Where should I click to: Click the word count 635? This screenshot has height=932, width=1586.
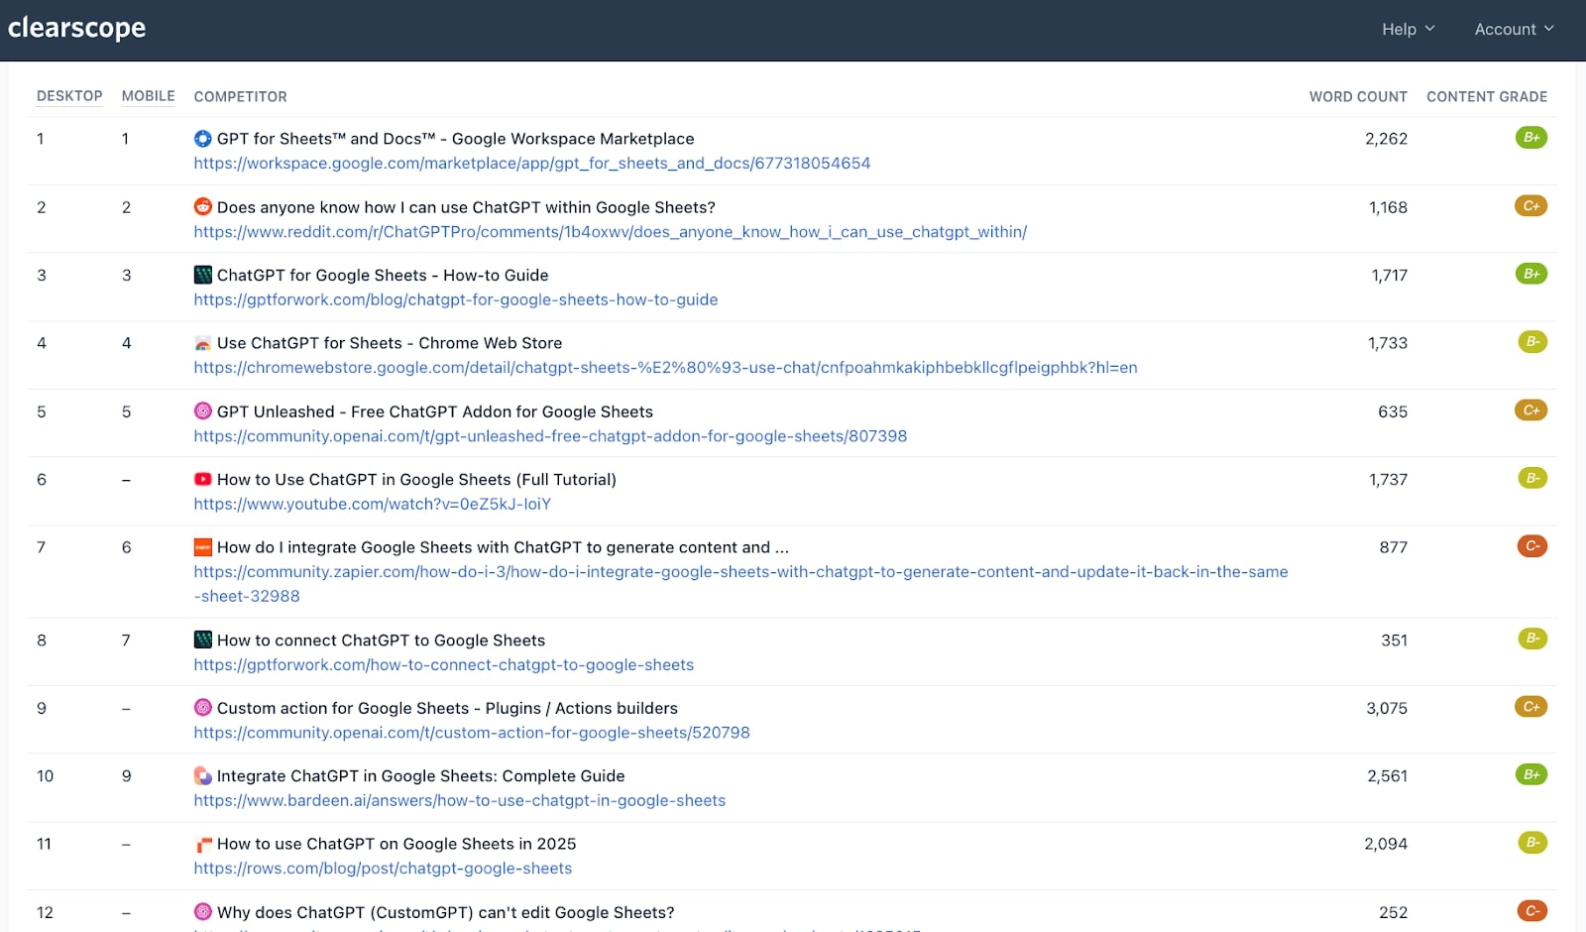pyautogui.click(x=1393, y=411)
